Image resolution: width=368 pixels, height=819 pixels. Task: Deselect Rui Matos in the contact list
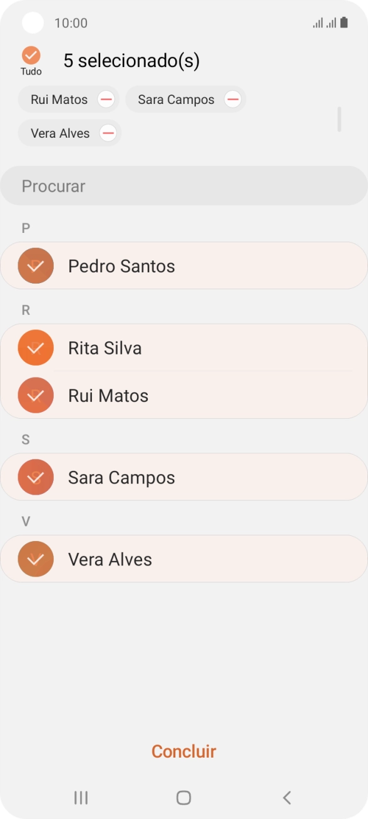[36, 395]
